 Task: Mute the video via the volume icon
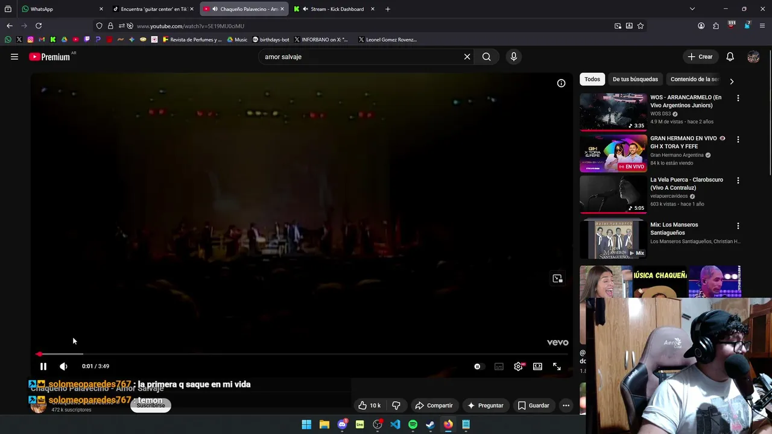point(63,366)
